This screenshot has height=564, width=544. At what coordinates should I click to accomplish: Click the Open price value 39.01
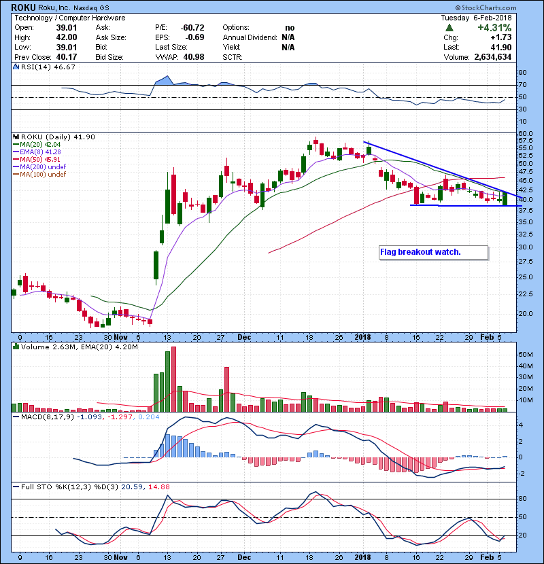pos(67,28)
